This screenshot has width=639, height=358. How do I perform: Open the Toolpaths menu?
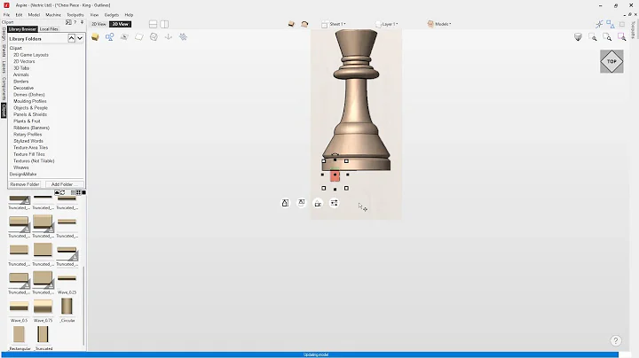coord(75,15)
